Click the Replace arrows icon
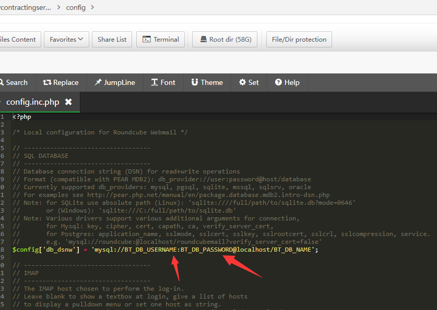The width and height of the screenshot is (437, 310). coord(47,82)
